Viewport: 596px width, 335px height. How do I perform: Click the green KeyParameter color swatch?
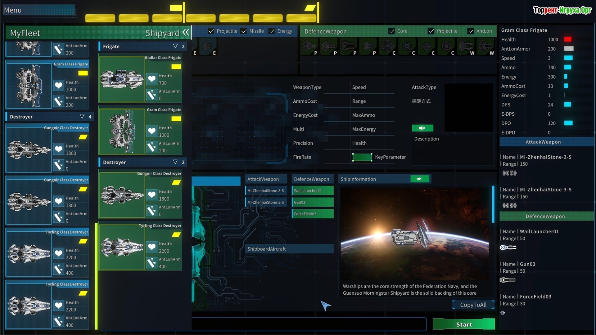(362, 157)
